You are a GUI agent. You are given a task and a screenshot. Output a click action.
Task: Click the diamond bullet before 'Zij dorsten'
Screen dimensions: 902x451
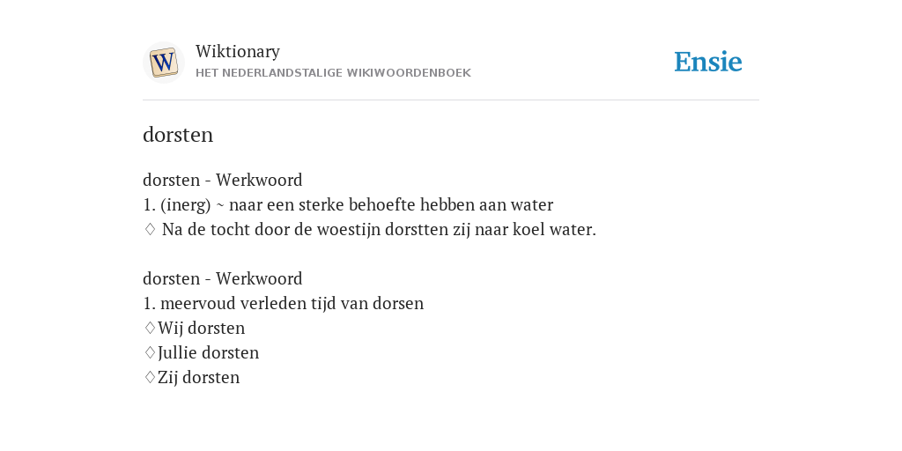pos(150,377)
